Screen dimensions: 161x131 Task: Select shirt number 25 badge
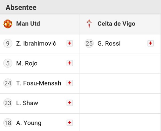pos(89,43)
